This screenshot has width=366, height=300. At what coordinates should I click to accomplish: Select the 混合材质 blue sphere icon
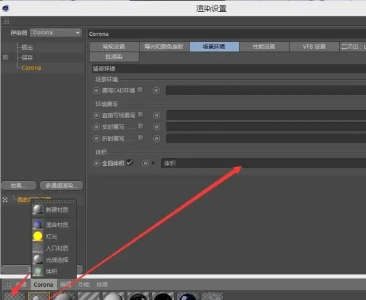tap(38, 225)
